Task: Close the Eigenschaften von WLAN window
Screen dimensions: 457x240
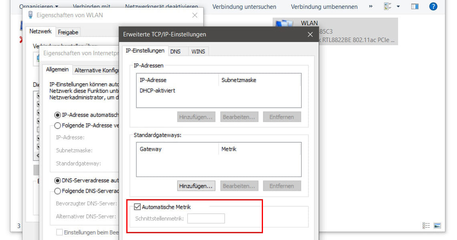Action: [195, 15]
